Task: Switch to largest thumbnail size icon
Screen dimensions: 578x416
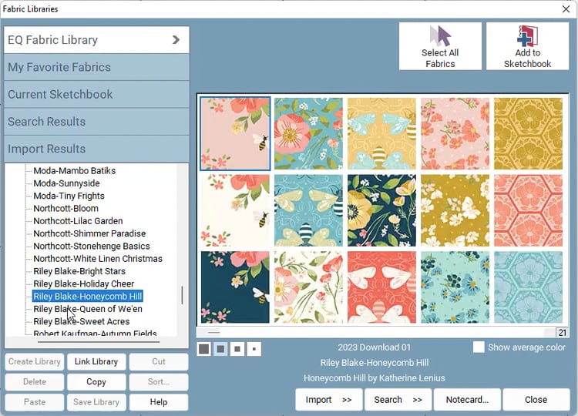Action: click(x=204, y=348)
